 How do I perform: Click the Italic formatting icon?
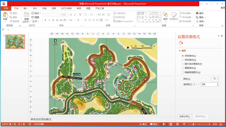point(49,20)
